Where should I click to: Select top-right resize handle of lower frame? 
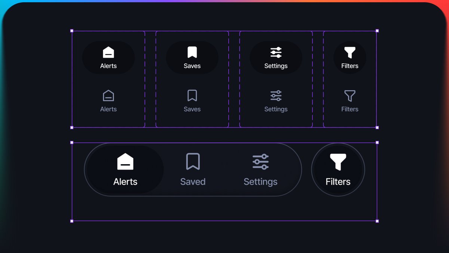pos(377,142)
